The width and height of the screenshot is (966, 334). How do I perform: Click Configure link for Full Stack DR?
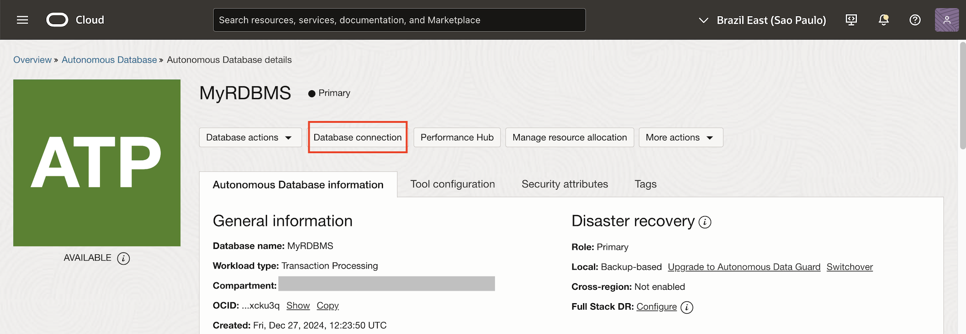click(x=656, y=307)
